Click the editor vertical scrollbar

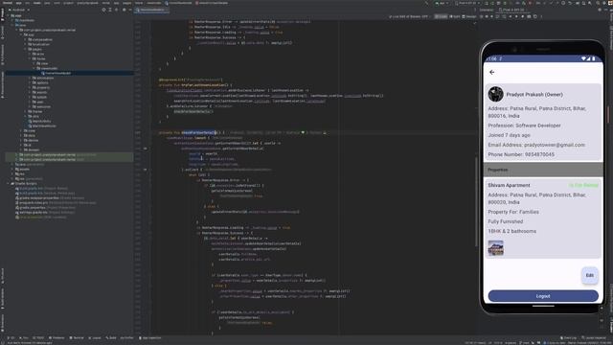pos(476,201)
